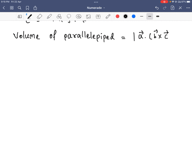Toggle the read-only mode icon

coord(20,16)
